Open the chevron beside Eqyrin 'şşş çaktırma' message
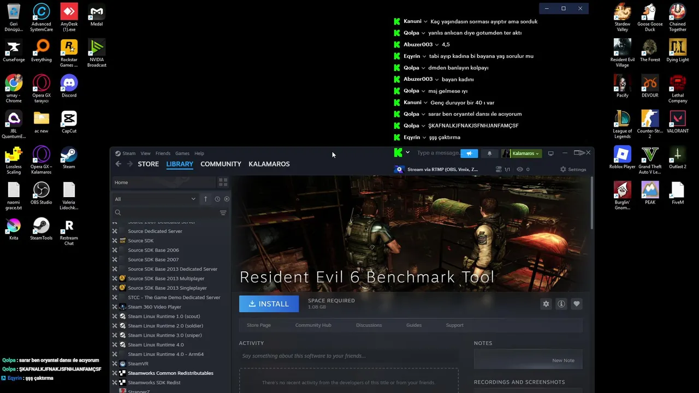The image size is (699, 393). 424,138
